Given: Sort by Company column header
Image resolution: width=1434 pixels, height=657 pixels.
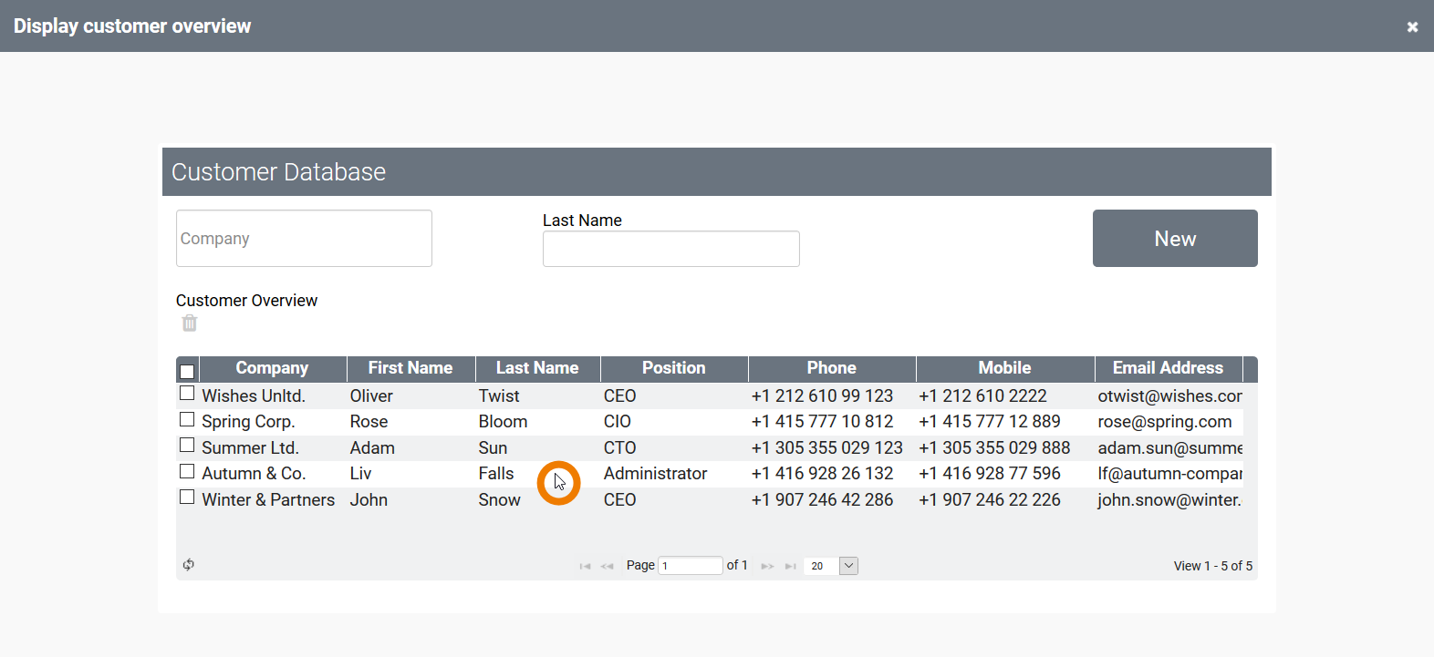Looking at the screenshot, I should click(x=272, y=368).
